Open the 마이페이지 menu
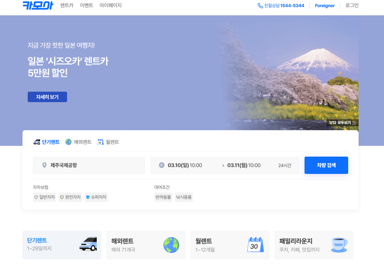The image size is (384, 278). coord(110,6)
